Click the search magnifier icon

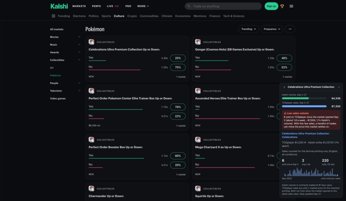188,6
